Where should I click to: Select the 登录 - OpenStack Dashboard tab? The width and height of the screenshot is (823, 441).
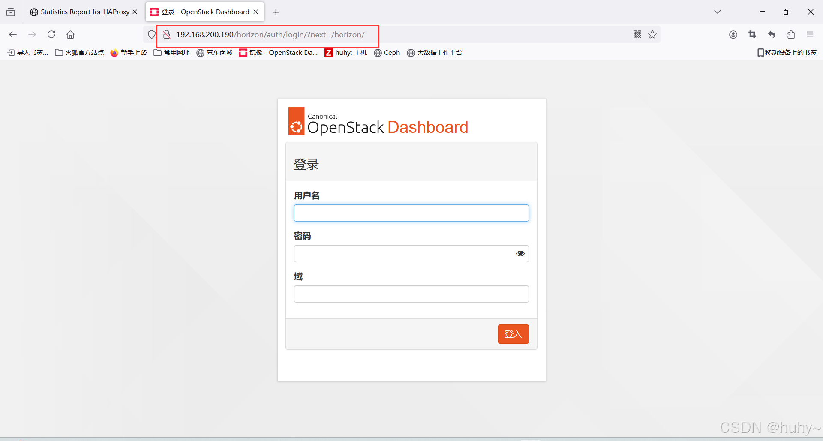pyautogui.click(x=205, y=12)
